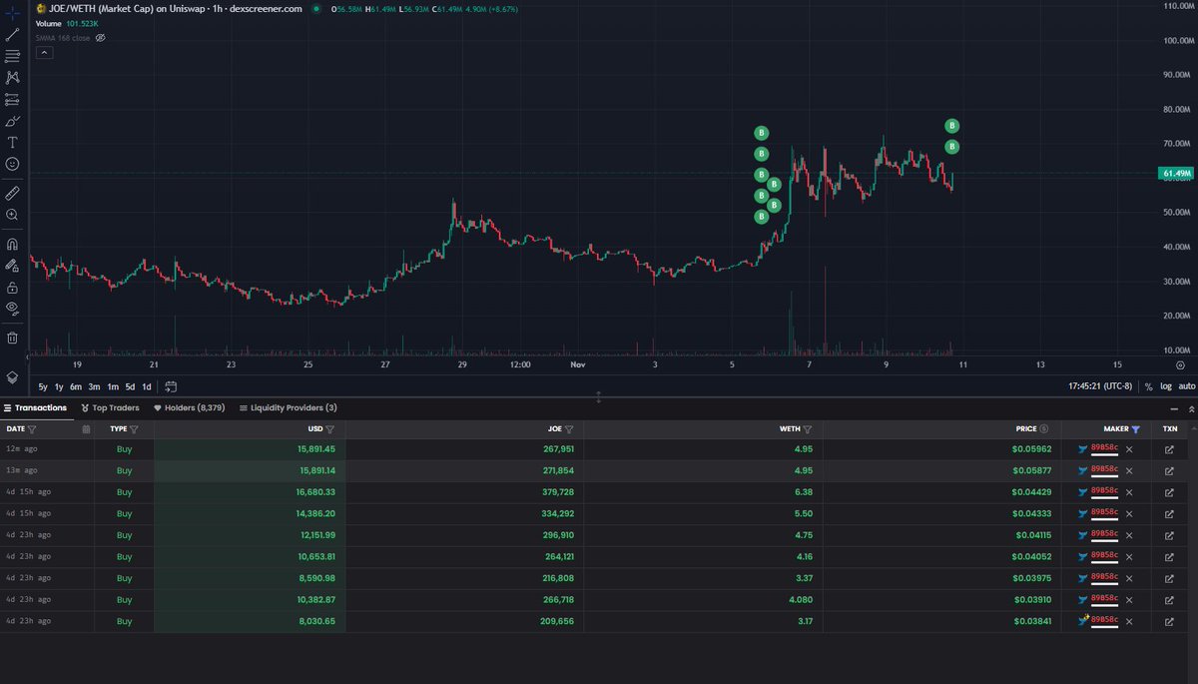Select the trend line drawing tool
The height and width of the screenshot is (684, 1198).
[12, 34]
